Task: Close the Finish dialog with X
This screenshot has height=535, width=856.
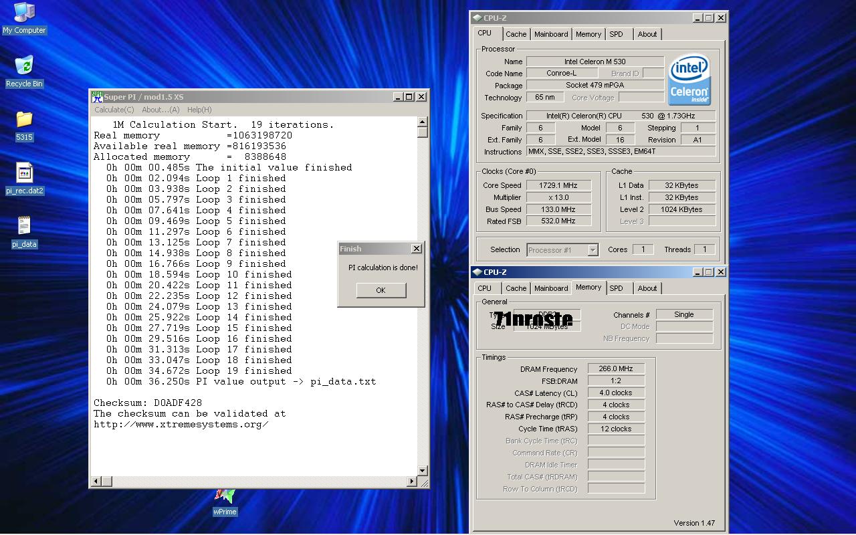Action: coord(416,249)
